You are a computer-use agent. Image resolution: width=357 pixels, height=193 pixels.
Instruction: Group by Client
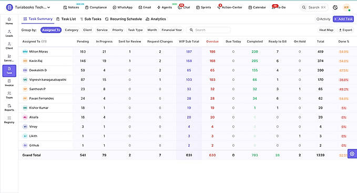click(x=87, y=30)
